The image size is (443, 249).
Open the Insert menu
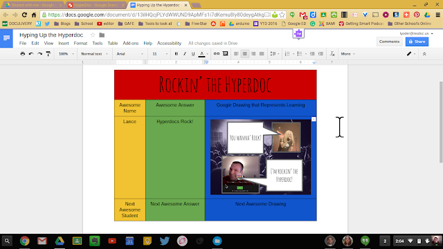(x=64, y=43)
